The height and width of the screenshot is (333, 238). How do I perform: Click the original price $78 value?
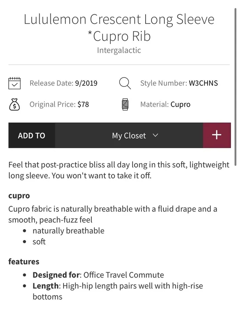83,105
